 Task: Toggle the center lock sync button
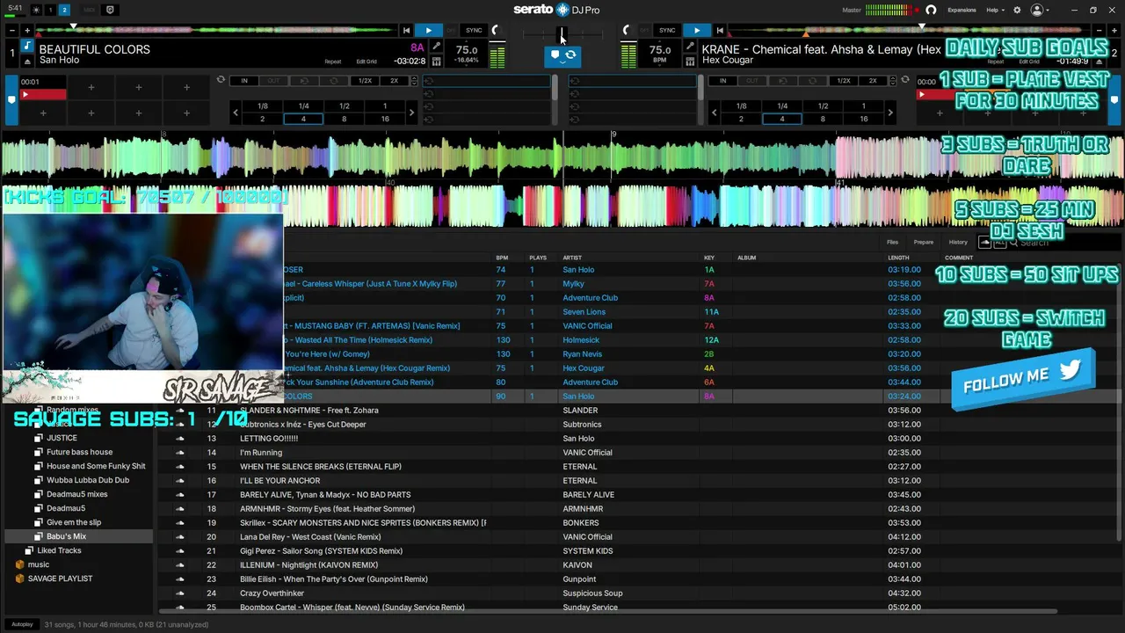click(x=562, y=55)
